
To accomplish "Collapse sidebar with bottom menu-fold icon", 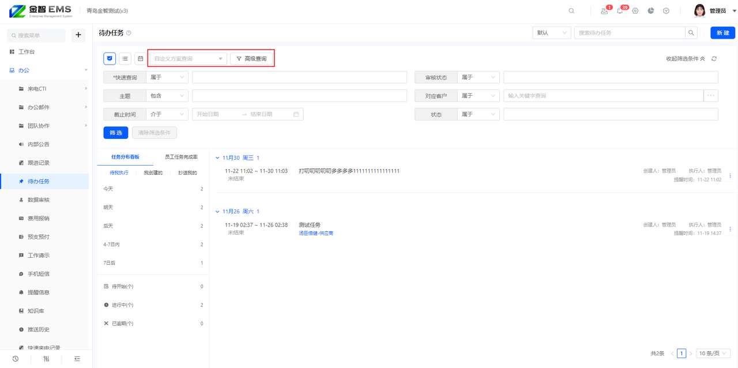I will coord(77,359).
